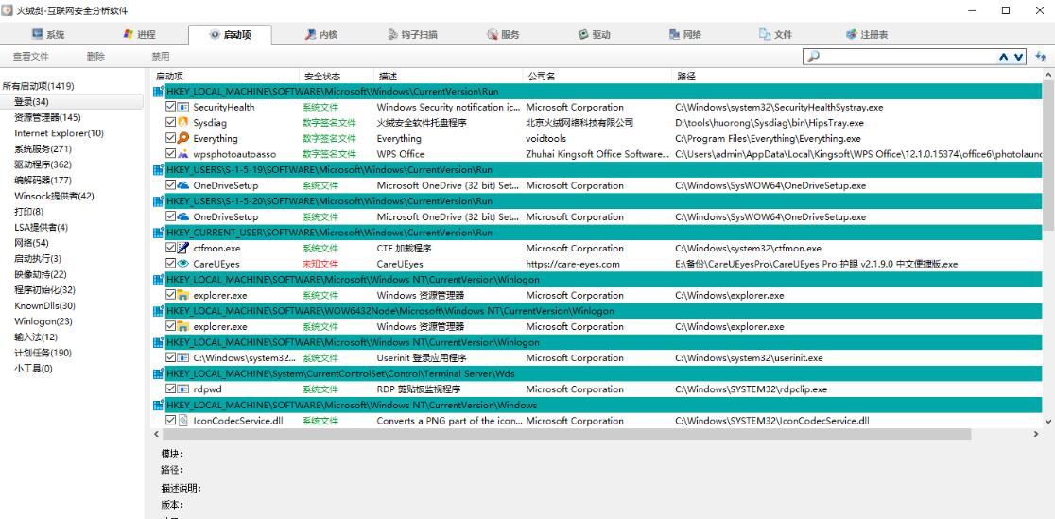
Task: Open the 注册表 tab
Action: pyautogui.click(x=867, y=35)
